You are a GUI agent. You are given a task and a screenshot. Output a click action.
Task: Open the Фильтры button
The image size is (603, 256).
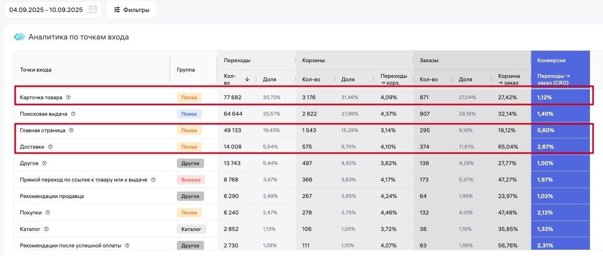pyautogui.click(x=131, y=9)
